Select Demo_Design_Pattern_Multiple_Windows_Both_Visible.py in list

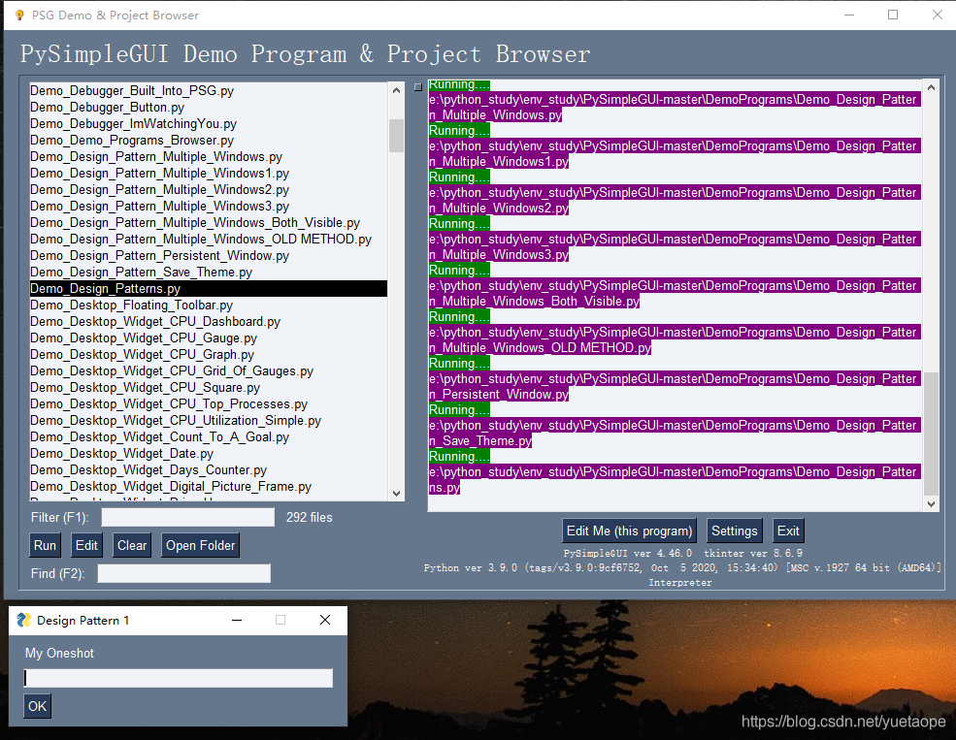coord(209,222)
